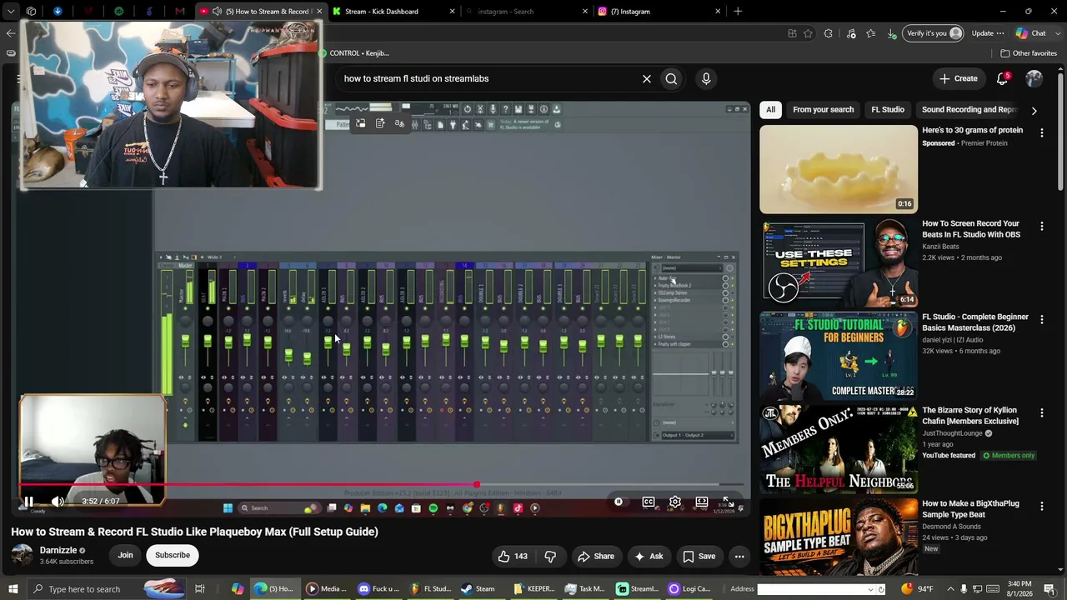Open options for the BigXthaPlug video
The height and width of the screenshot is (600, 1067).
(1041, 506)
